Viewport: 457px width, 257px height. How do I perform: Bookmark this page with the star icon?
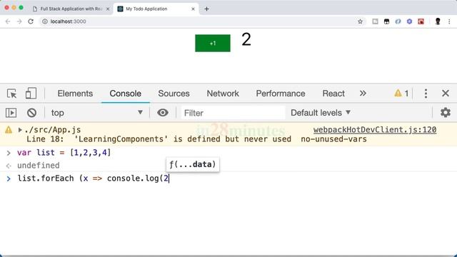pyautogui.click(x=360, y=21)
